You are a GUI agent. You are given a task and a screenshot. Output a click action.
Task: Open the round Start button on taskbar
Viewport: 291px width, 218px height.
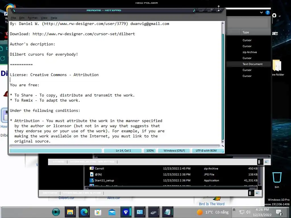point(56,212)
